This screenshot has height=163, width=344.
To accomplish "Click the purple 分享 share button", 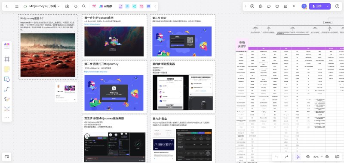I will pyautogui.click(x=317, y=6).
